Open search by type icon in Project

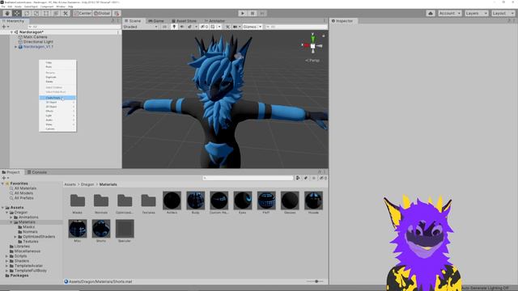[298, 178]
